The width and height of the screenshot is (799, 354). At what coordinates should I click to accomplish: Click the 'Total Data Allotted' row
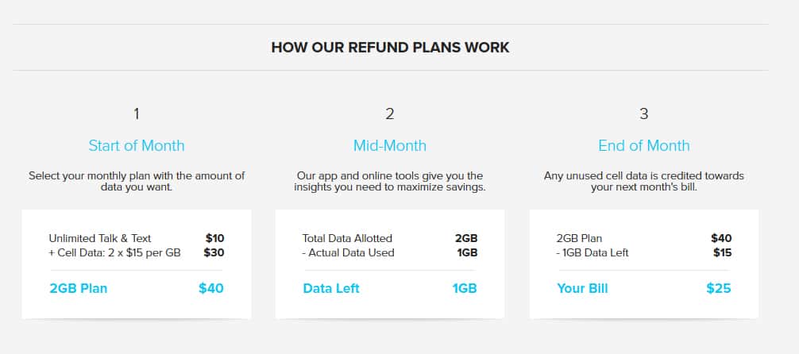pos(390,238)
